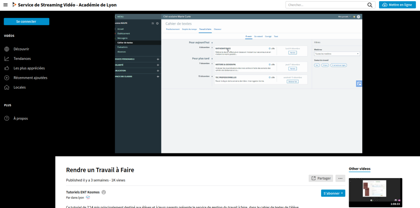This screenshot has width=420, height=208.
Task: Click the search magnifier icon
Action: [370, 5]
